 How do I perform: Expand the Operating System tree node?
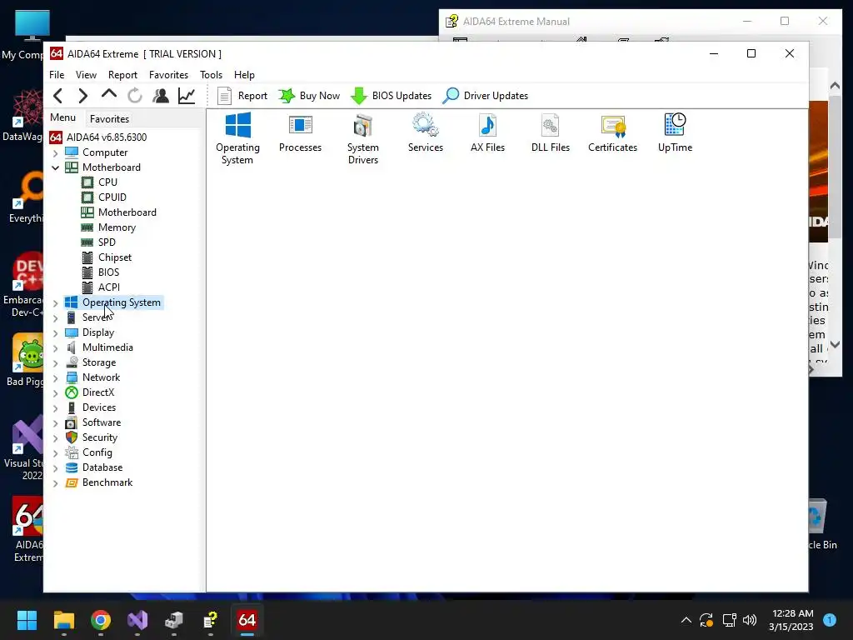[x=56, y=303]
